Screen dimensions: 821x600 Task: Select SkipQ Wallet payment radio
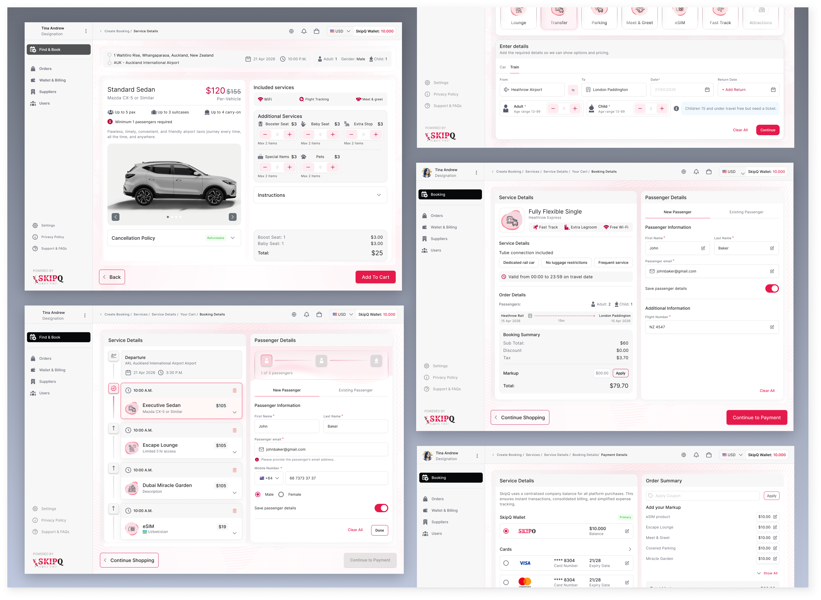pos(506,531)
